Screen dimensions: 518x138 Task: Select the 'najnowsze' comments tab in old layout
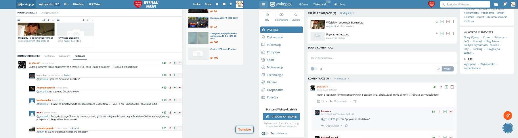click(64, 56)
